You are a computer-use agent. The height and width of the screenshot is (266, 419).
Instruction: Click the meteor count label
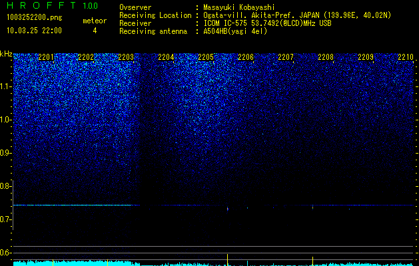click(95, 21)
